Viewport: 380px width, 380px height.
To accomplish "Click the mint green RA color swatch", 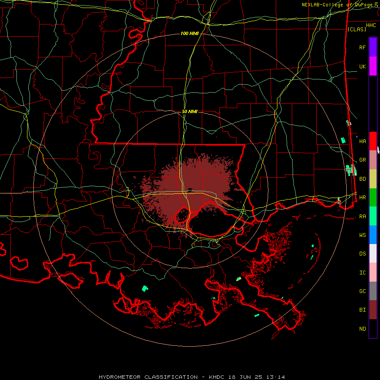I will pos(373,216).
